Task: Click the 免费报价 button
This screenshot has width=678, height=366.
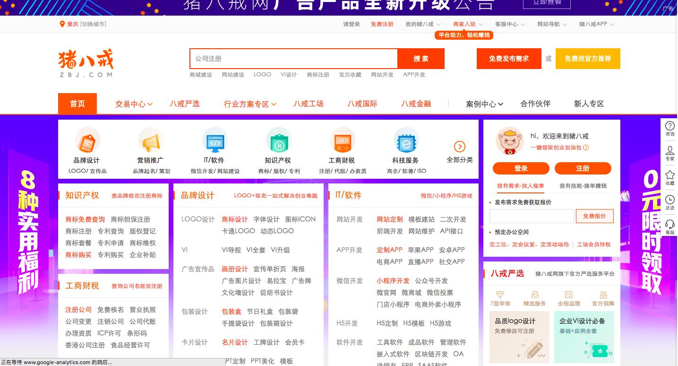Action: (594, 216)
